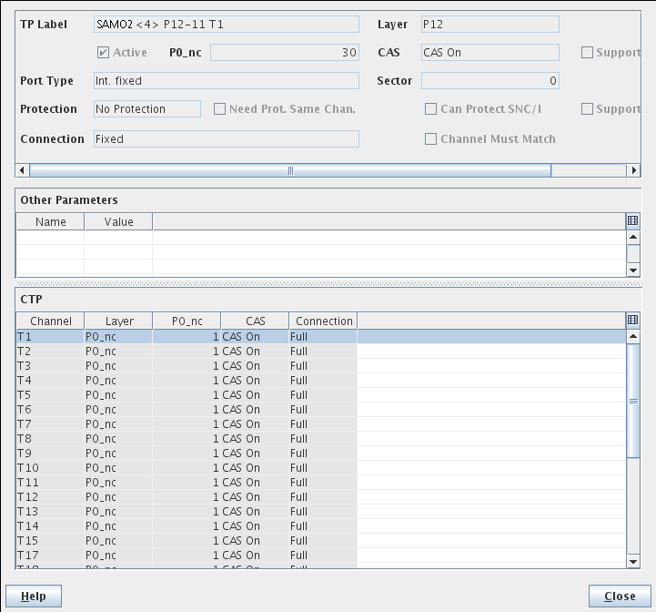Viewport: 656px width, 612px height.
Task: Click the CTP vertical scrollbar thumb
Action: pyautogui.click(x=634, y=401)
